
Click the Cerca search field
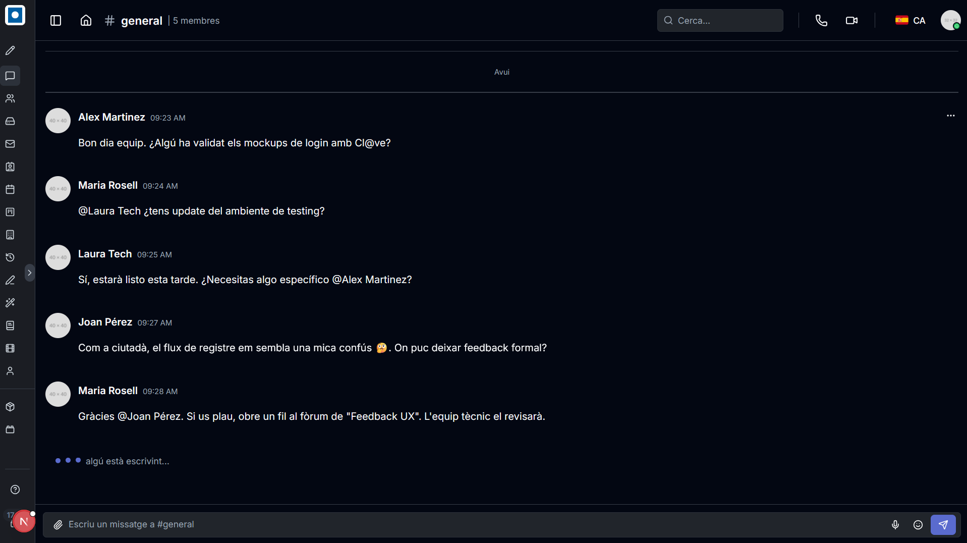[720, 20]
